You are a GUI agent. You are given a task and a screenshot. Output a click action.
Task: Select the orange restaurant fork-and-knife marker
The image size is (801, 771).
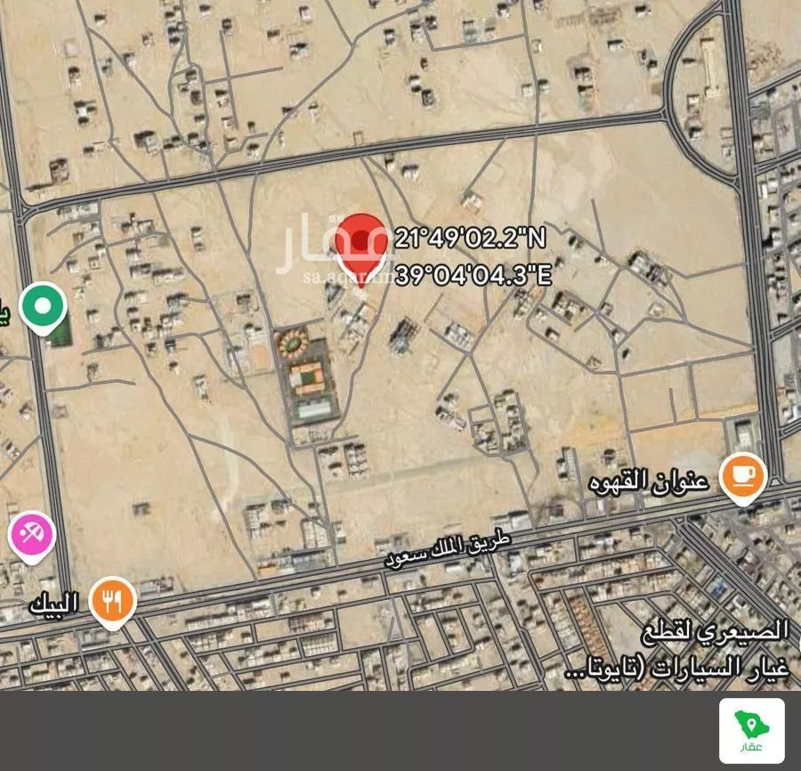click(112, 603)
